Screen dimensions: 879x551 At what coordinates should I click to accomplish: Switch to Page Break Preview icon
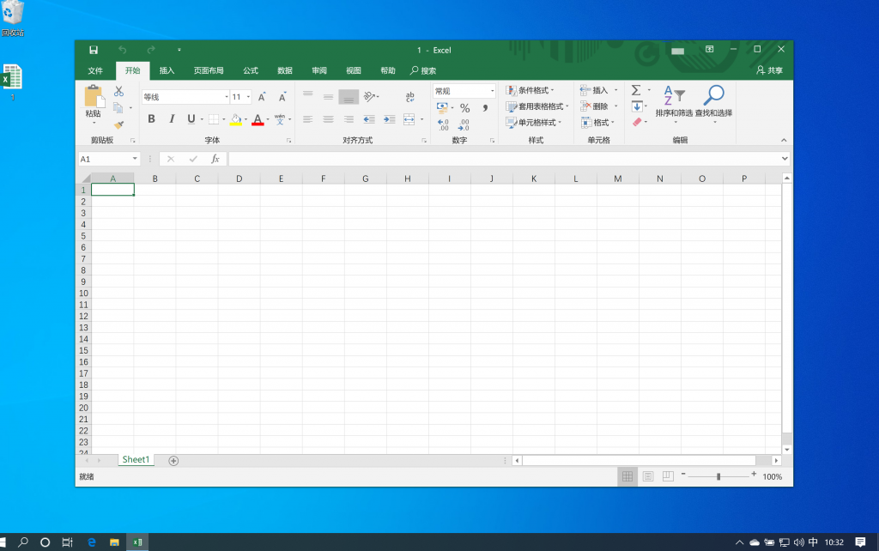[668, 476]
